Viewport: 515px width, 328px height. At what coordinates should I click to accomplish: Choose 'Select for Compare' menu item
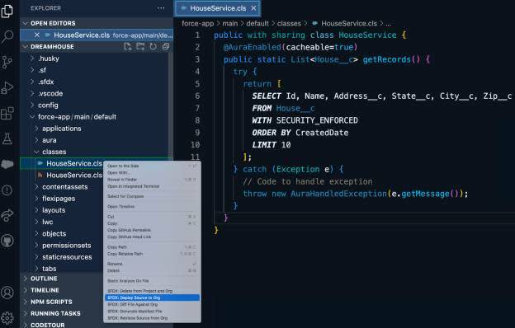click(152, 196)
